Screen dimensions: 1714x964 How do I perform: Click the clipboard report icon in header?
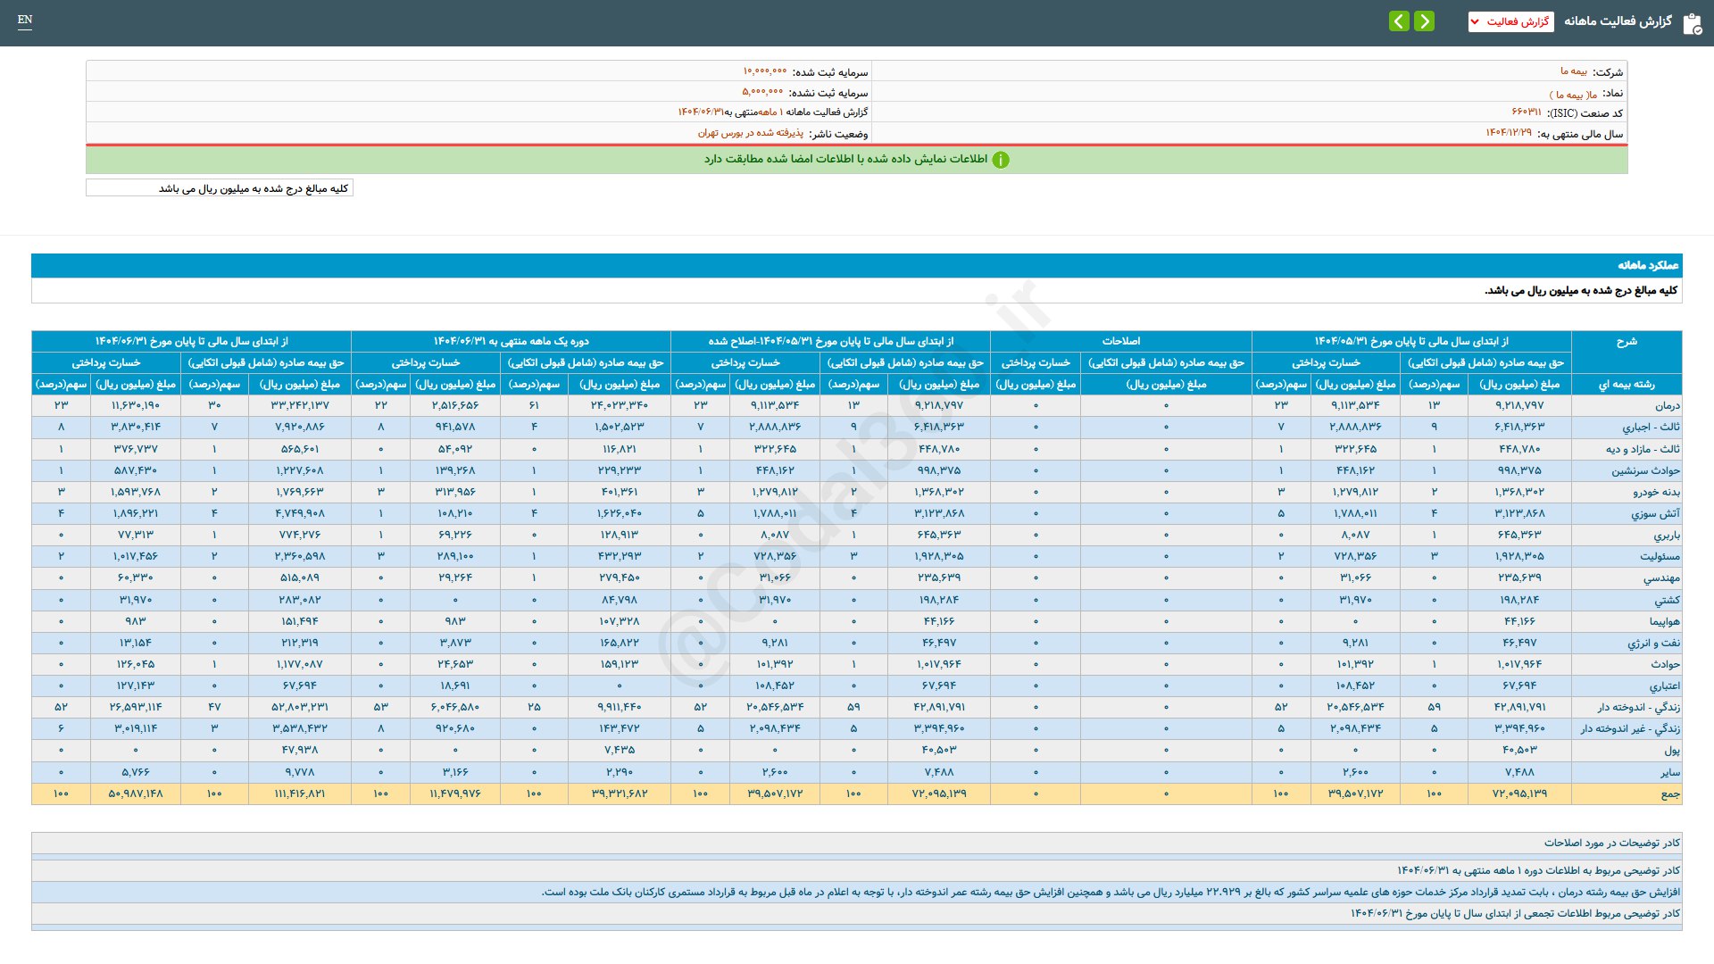tap(1692, 23)
